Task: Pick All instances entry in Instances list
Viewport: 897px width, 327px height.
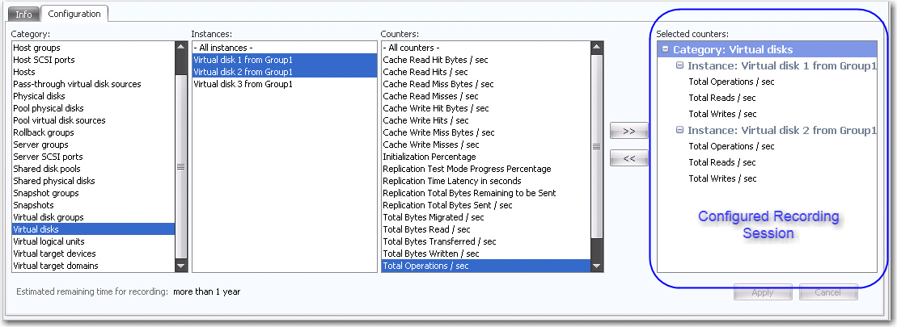Action: pos(223,48)
